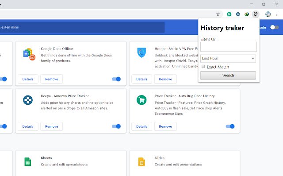Image resolution: width=283 pixels, height=176 pixels.
Task: Open the Chrome three-dot menu
Action: click(x=277, y=14)
